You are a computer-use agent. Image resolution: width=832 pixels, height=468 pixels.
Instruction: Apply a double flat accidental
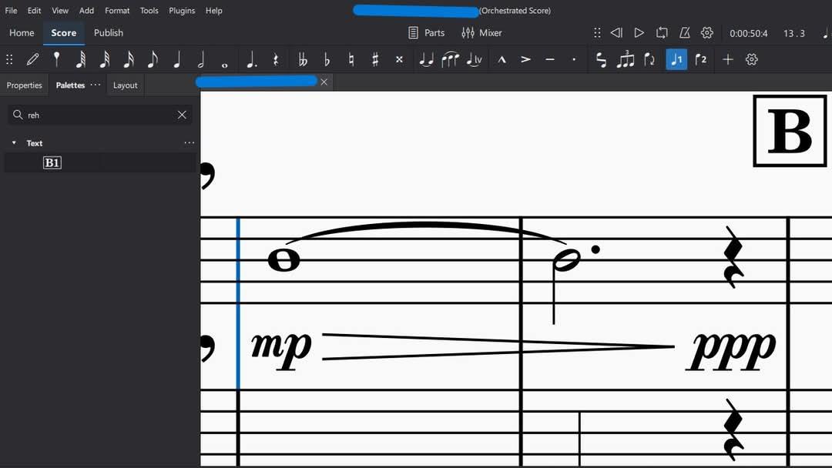click(x=303, y=59)
